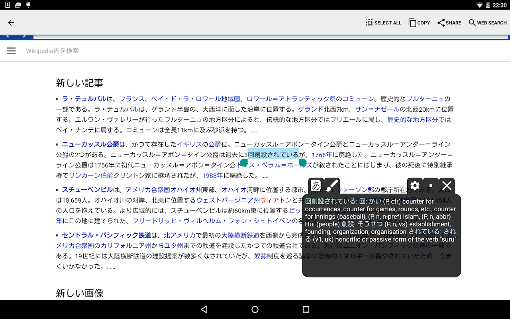Open the ラ・テュルバル article link

[84, 99]
